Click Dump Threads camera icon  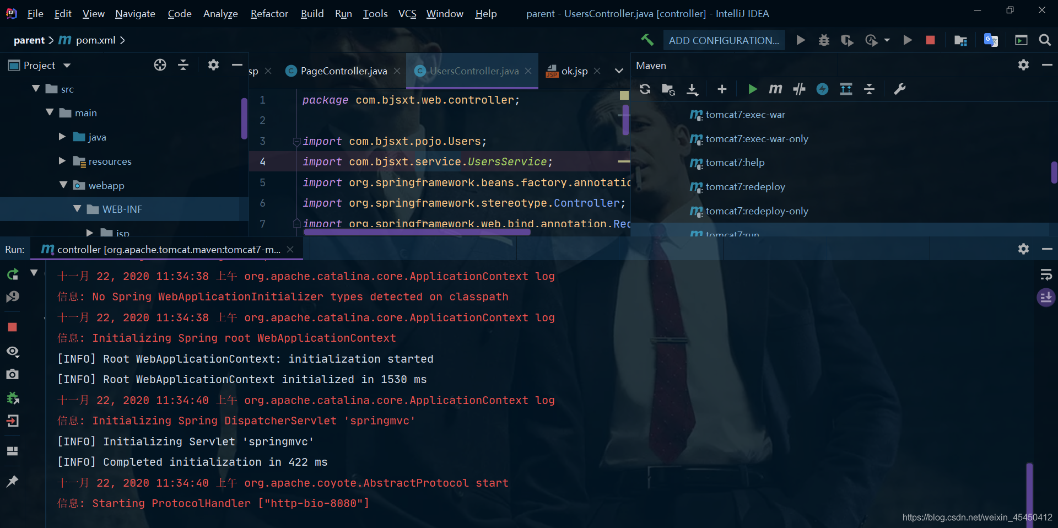[12, 374]
